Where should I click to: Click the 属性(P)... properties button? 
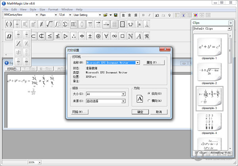(x=154, y=62)
